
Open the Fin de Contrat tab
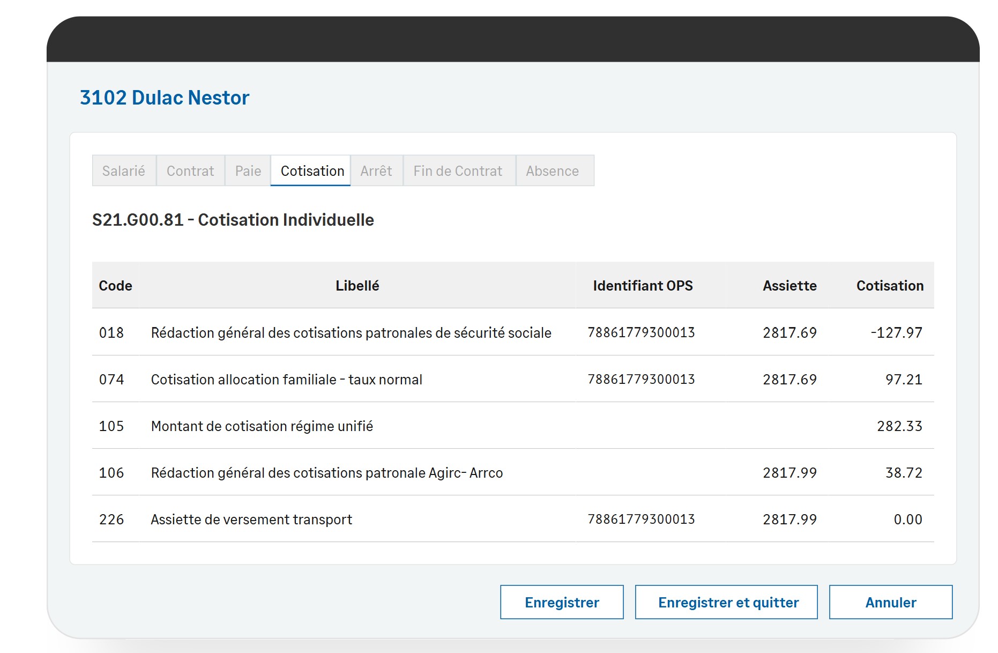[x=459, y=170]
